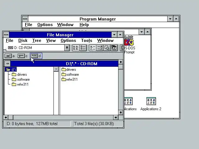Image resolution: width=199 pixels, height=149 pixels.
Task: Maximize the group window inside Program Manager
Action: (x=147, y=32)
